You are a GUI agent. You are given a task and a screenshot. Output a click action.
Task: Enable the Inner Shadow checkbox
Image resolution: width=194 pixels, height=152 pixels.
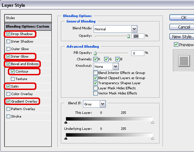8,41
